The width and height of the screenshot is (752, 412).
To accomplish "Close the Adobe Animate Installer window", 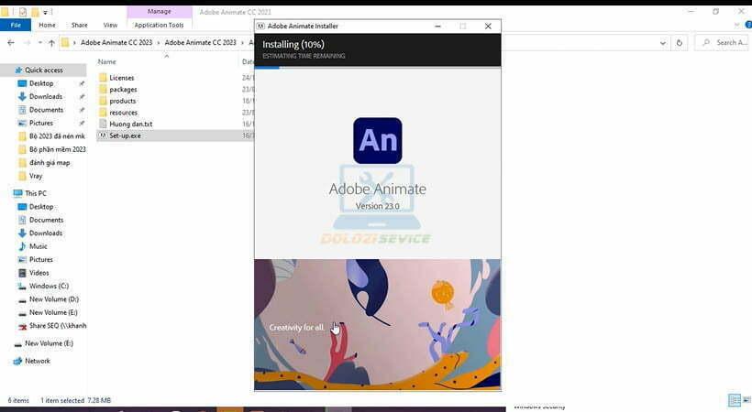I will pos(488,26).
